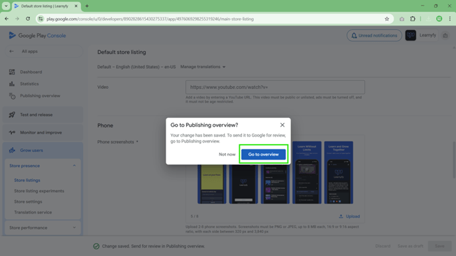Viewport: 456px width, 256px height.
Task: Go back to All apps
Action: [x=44, y=51]
